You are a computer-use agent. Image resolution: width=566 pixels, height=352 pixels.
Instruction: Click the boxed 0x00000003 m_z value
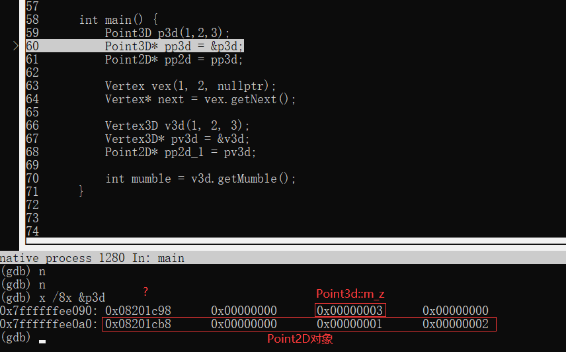click(x=350, y=311)
